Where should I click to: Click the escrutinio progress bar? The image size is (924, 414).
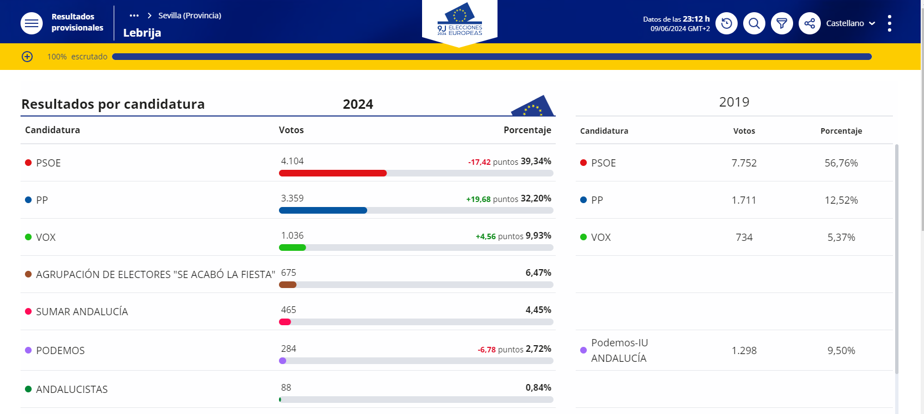pos(493,56)
